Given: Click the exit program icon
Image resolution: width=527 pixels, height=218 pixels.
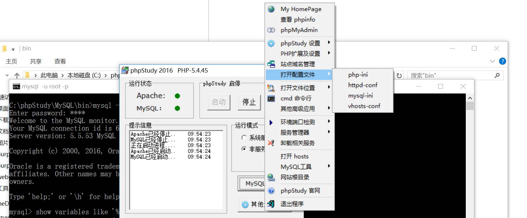Looking at the screenshot, I should (271, 204).
